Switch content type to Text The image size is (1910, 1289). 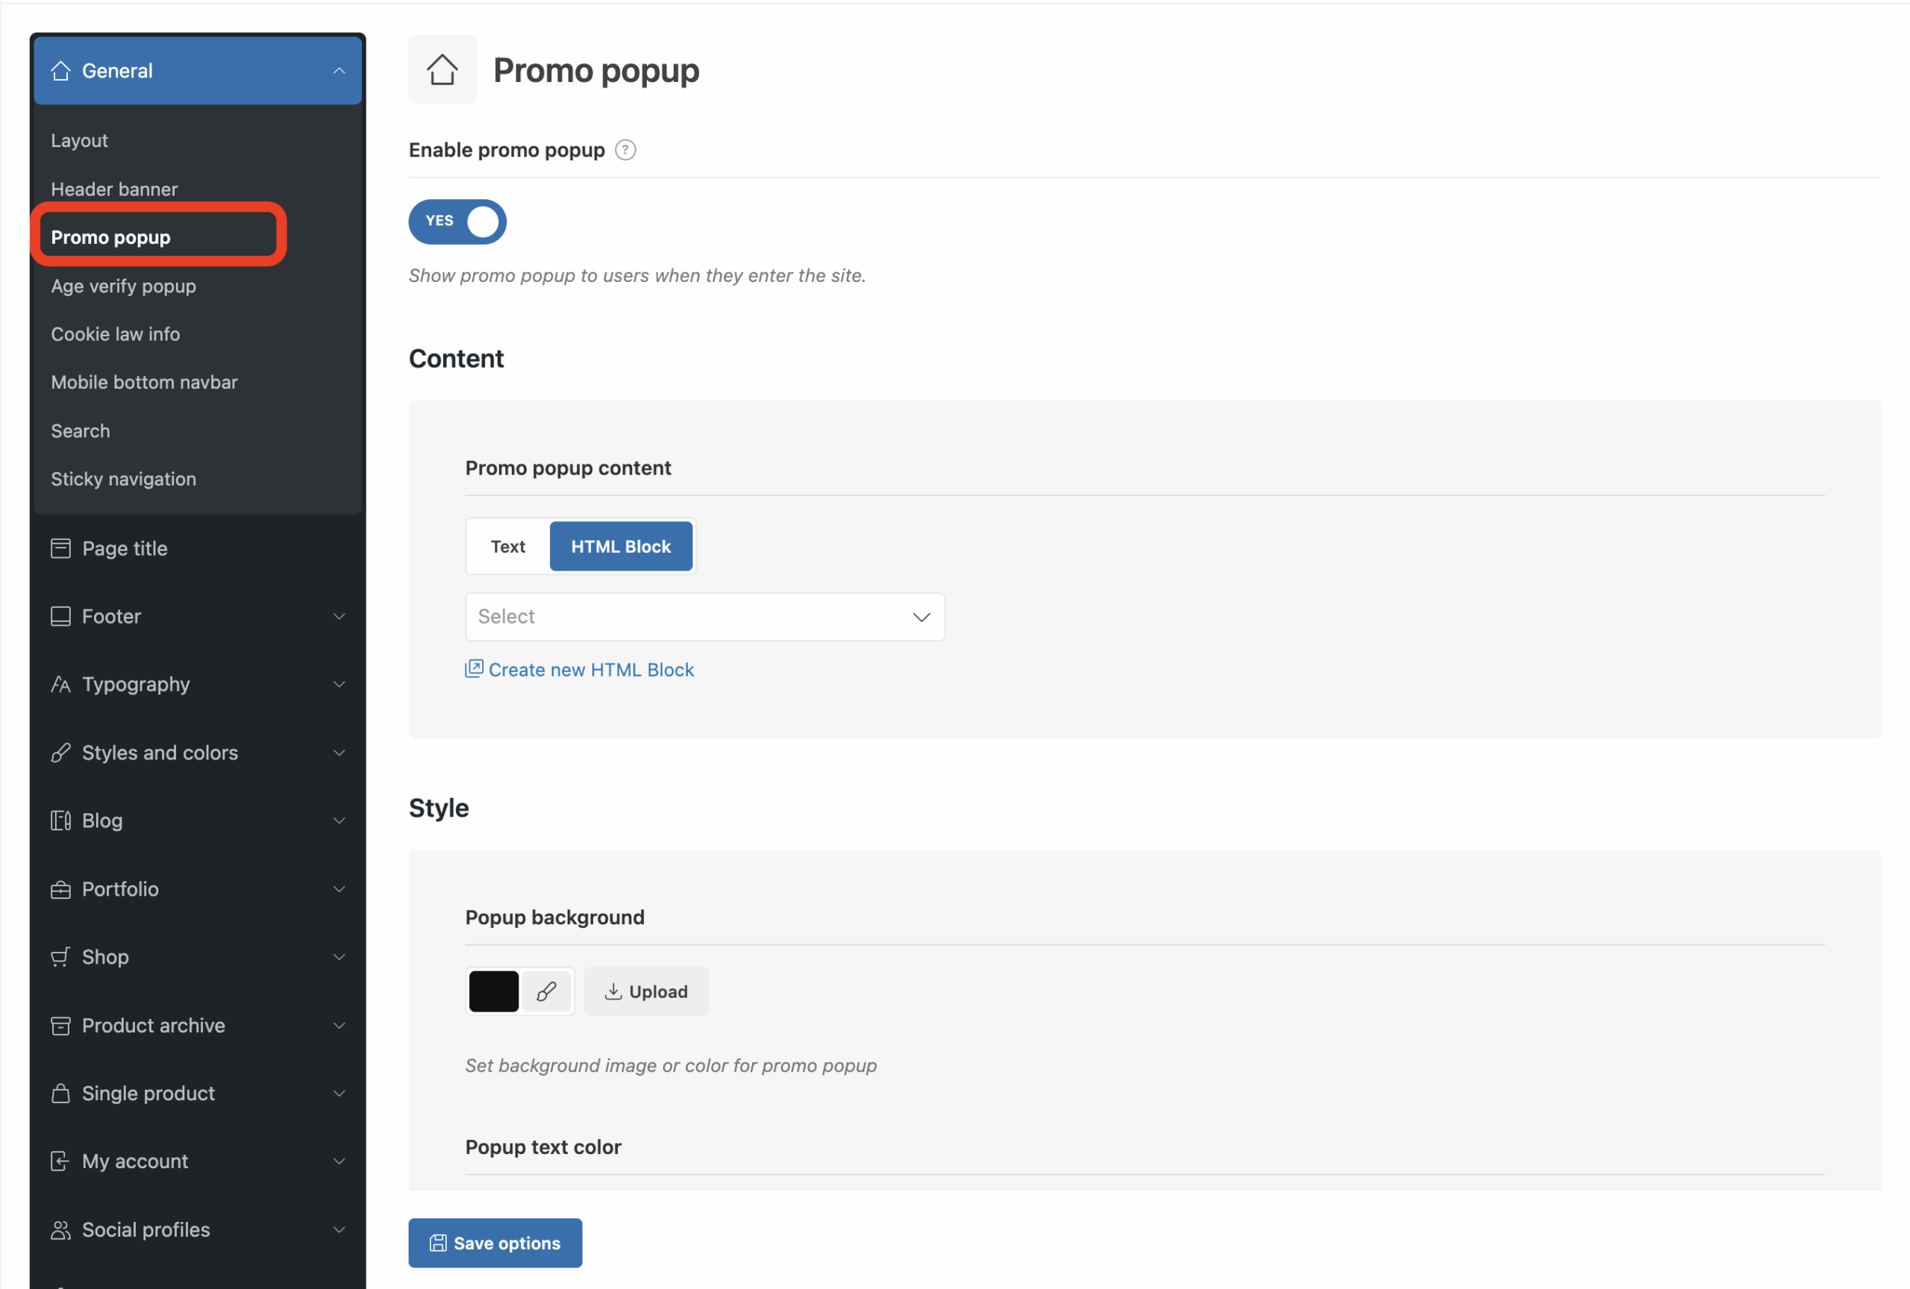[x=508, y=546]
